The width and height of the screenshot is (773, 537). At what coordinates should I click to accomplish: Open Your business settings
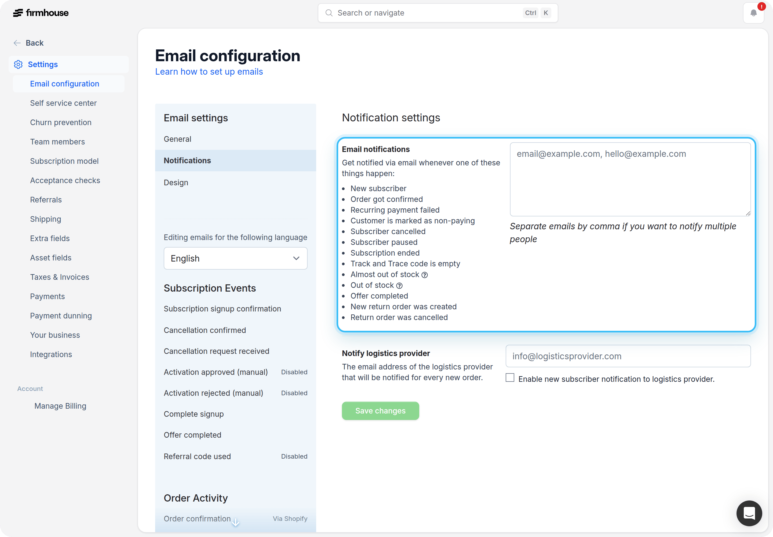(x=55, y=335)
